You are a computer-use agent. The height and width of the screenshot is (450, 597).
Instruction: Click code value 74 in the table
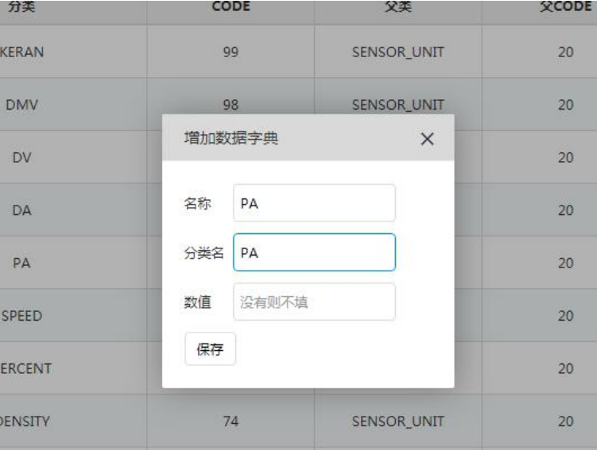(231, 421)
